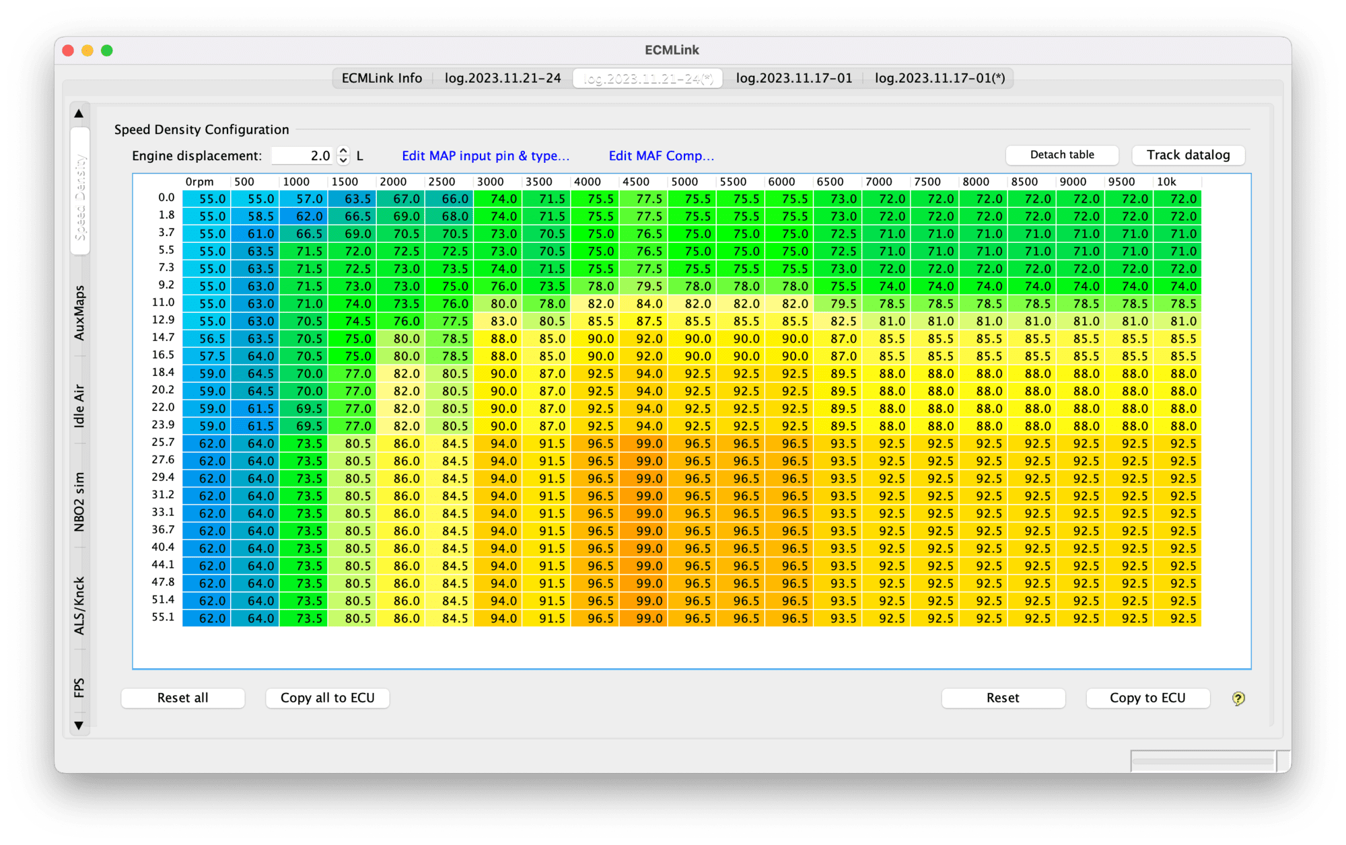
Task: Select cell 58.5 in row 1.8
Action: [x=255, y=216]
